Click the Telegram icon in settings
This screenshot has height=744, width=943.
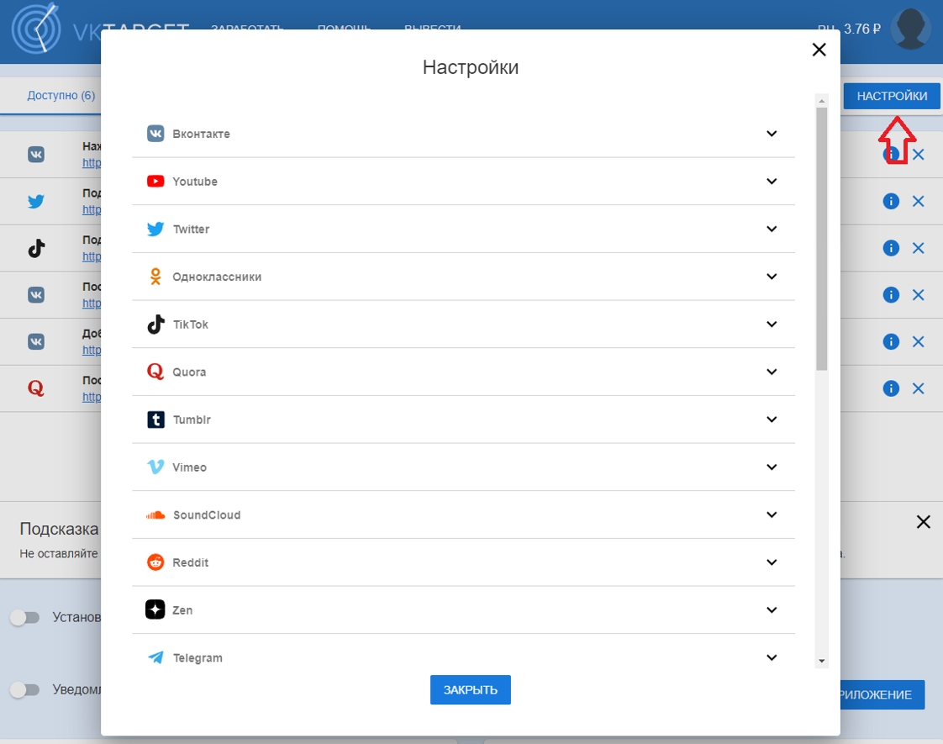155,657
